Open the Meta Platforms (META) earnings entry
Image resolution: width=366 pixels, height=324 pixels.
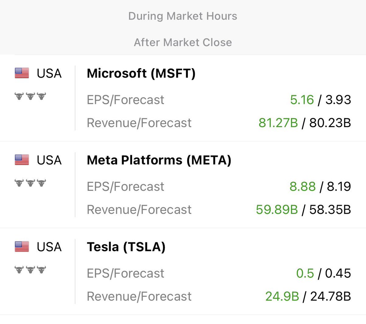click(159, 160)
